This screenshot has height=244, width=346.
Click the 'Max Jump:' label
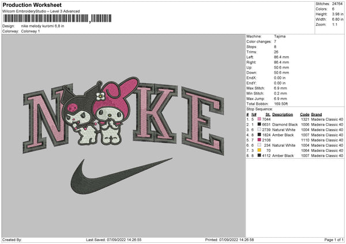tap(255, 98)
